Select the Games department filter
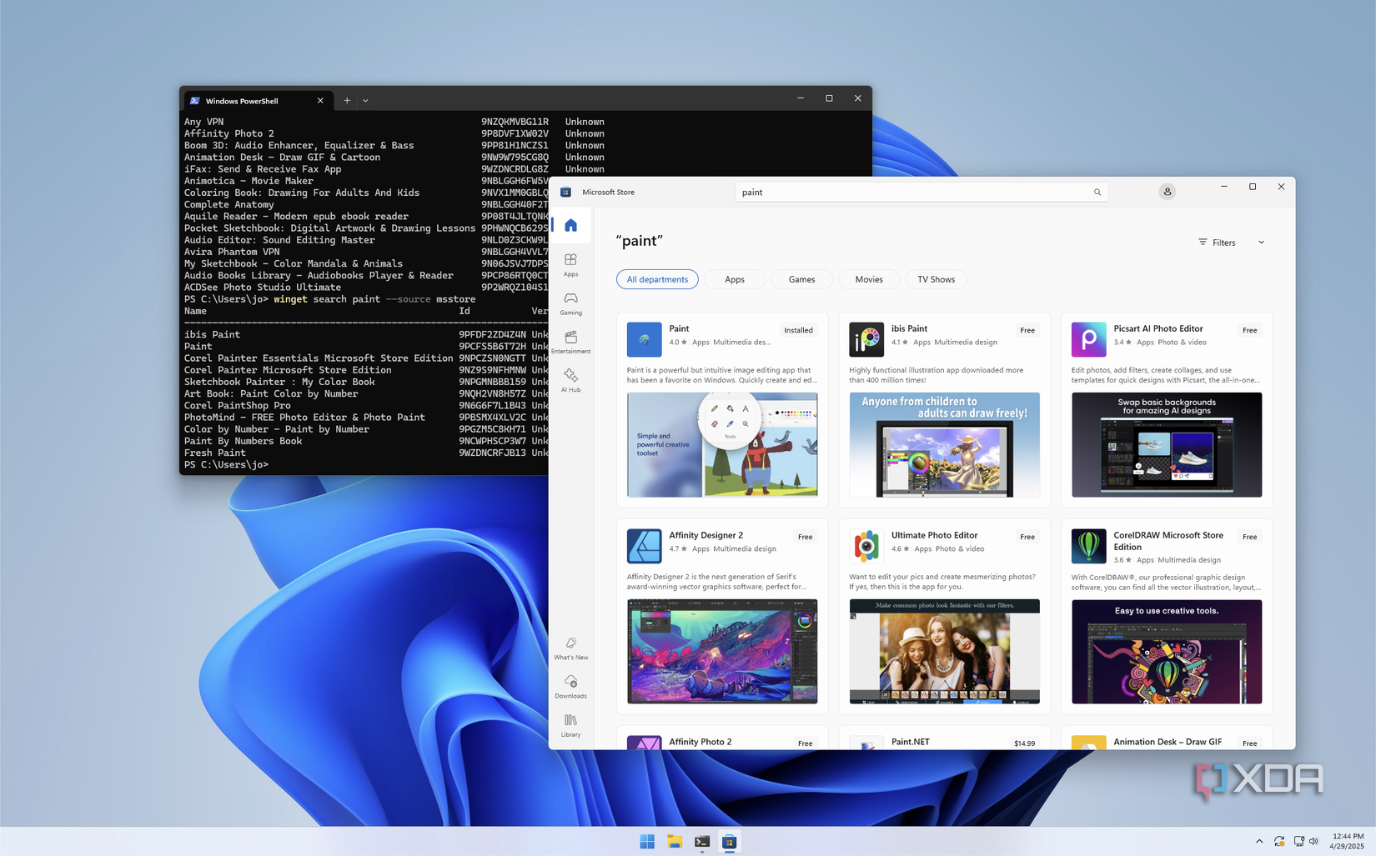The height and width of the screenshot is (856, 1376). pyautogui.click(x=801, y=279)
